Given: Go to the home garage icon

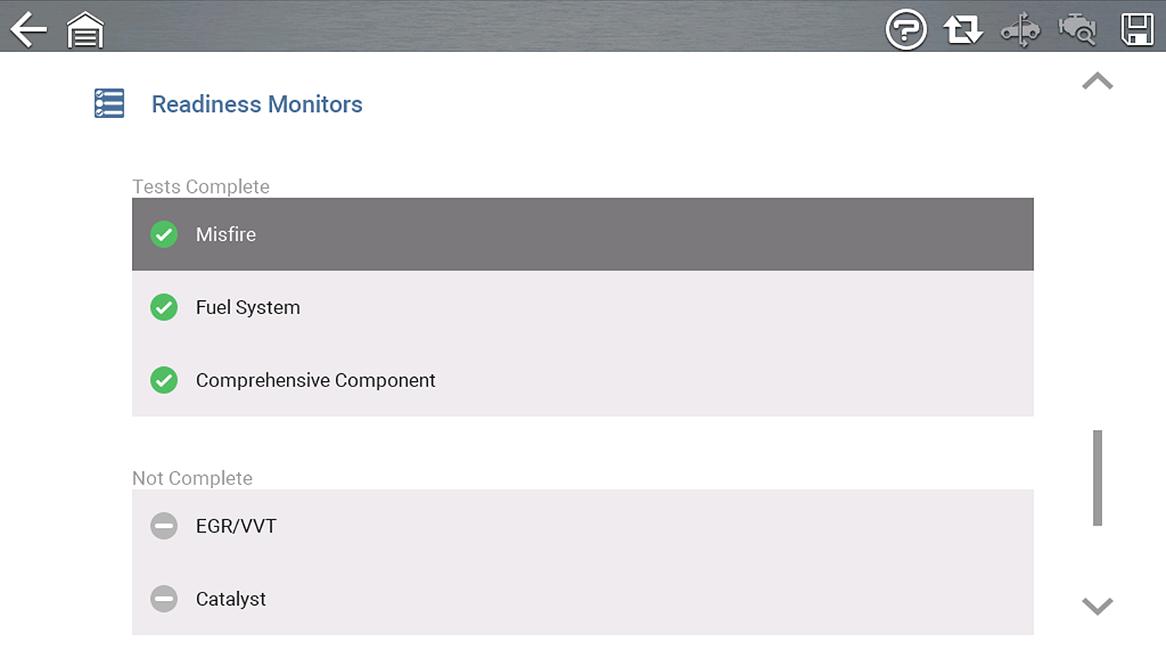Looking at the screenshot, I should [x=85, y=31].
